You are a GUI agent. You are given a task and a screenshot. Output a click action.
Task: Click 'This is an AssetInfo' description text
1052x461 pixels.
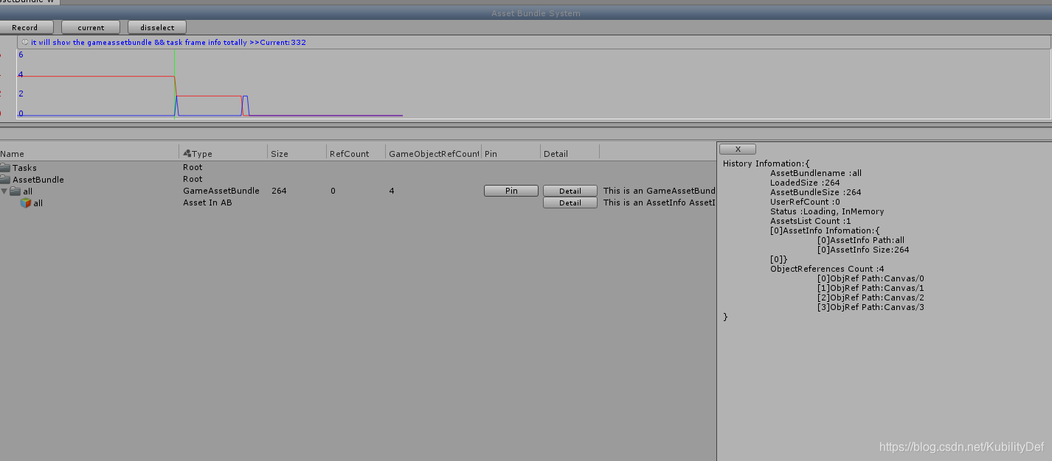[x=659, y=203]
